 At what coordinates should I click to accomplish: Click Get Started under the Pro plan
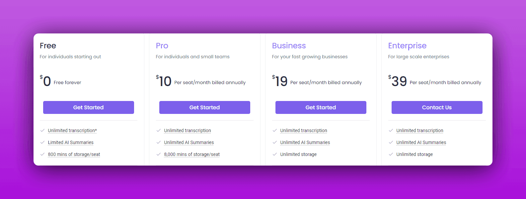tap(204, 107)
